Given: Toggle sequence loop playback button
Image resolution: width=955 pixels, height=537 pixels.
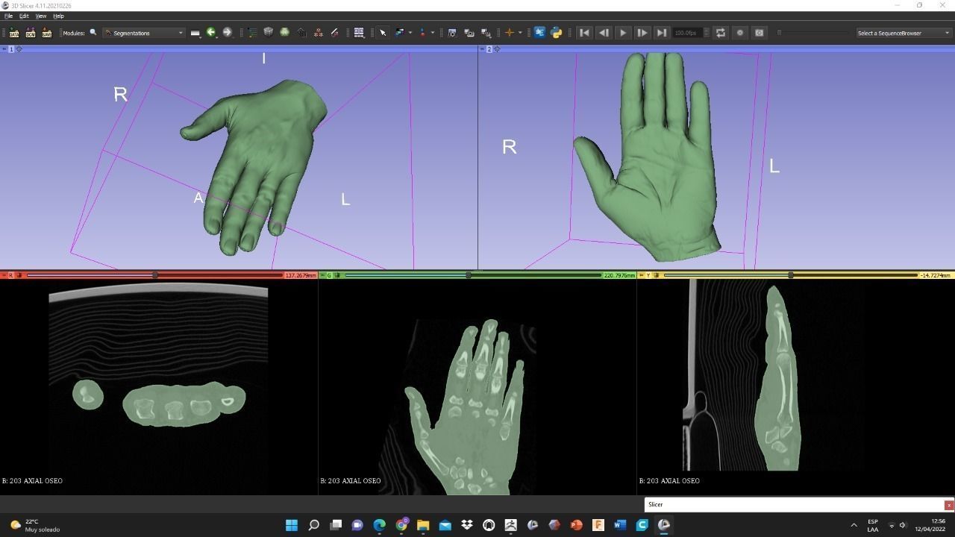Looking at the screenshot, I should click(721, 33).
